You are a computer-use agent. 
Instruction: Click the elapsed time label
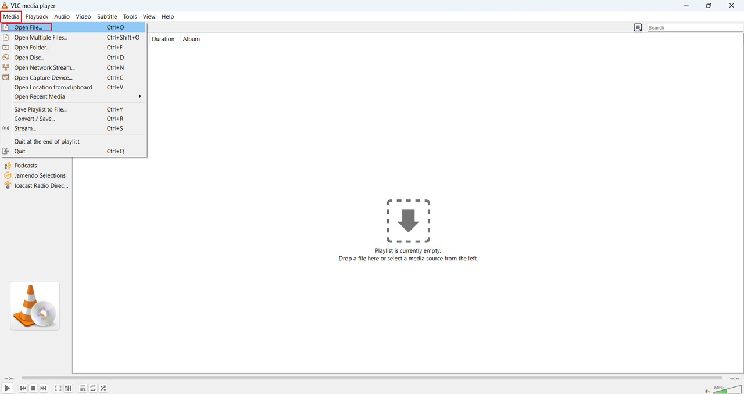click(x=9, y=378)
